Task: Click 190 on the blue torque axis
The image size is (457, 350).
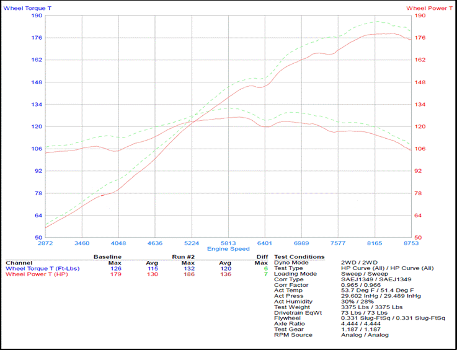Action: pyautogui.click(x=37, y=15)
